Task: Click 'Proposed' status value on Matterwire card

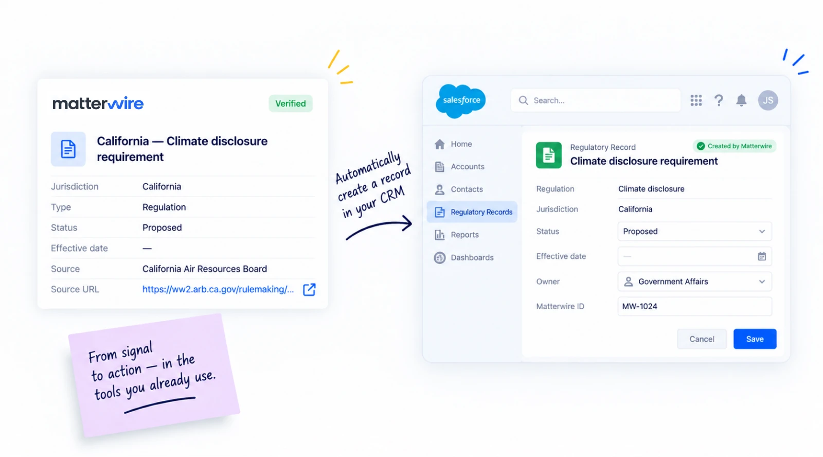Action: [x=162, y=227]
